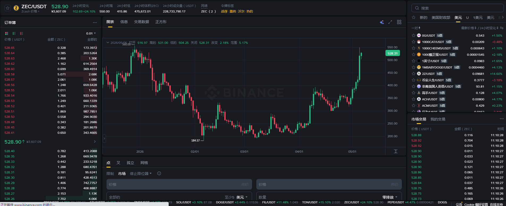This screenshot has height=206, width=506.
Task: Collapse the chart OHLC legend chevron
Action: pos(108,42)
